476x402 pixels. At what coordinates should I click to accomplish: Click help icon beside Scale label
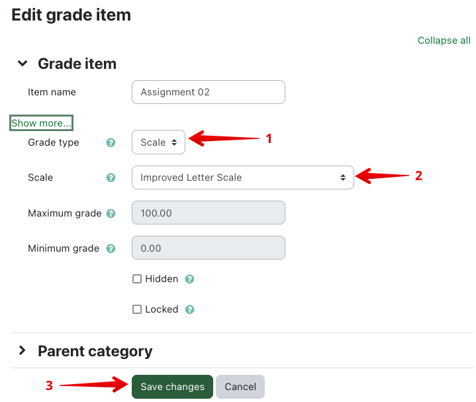(111, 177)
